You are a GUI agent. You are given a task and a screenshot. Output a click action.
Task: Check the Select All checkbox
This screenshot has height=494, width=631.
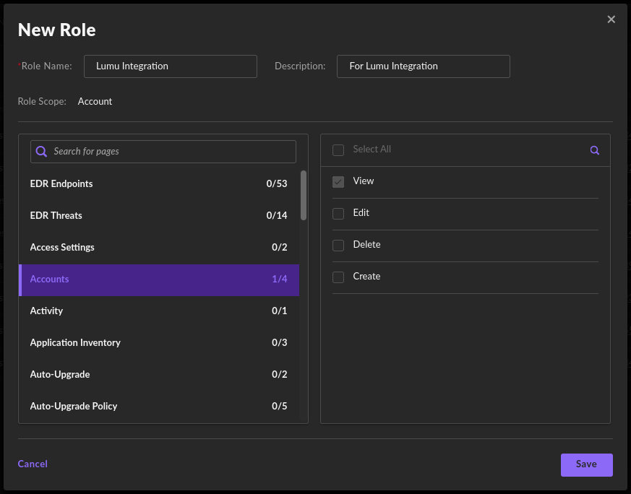pos(338,150)
